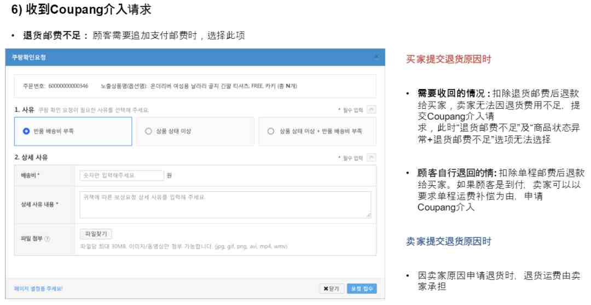The image size is (591, 305).
Task: Open the page rating link in the dialog footer
Action: (x=38, y=289)
